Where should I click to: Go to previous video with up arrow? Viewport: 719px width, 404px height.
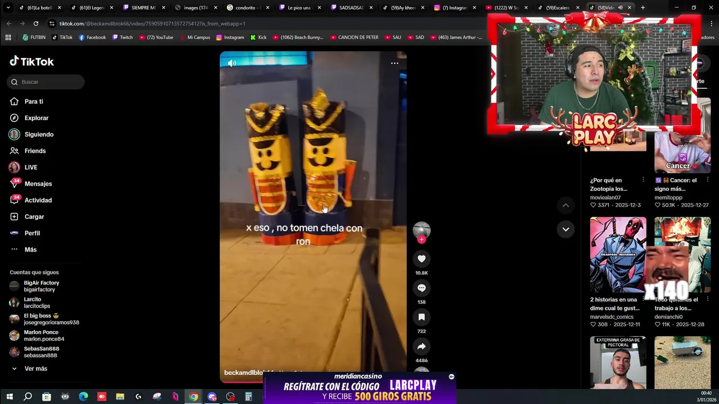point(566,205)
